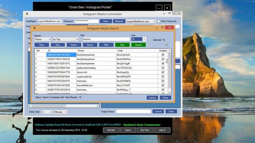
Task: Close the Gram Bee main window
Action: (167, 8)
